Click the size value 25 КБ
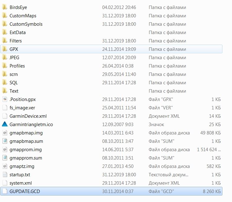The image size is (232, 202). tap(215, 125)
